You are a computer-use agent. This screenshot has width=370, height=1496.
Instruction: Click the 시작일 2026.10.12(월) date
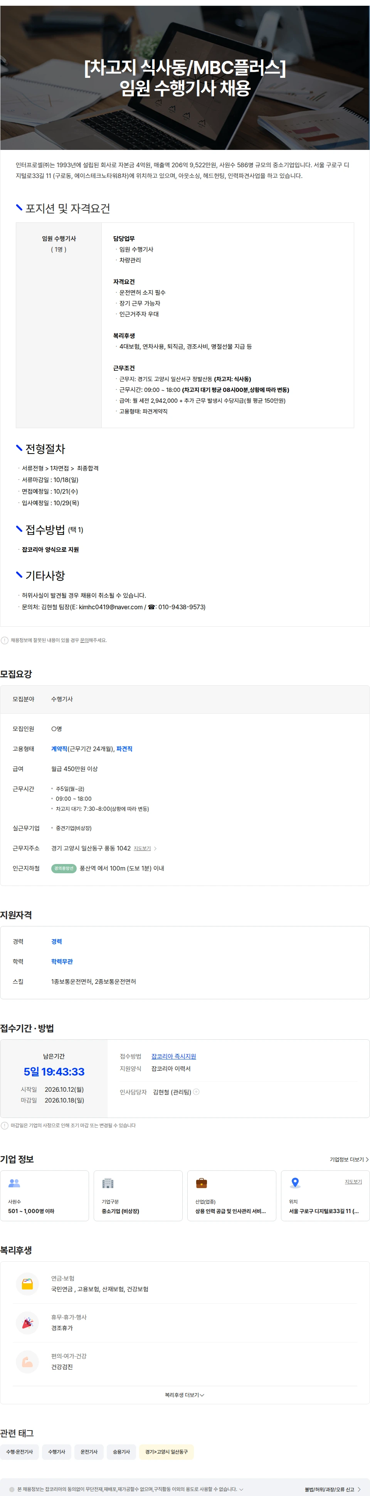(x=64, y=1089)
